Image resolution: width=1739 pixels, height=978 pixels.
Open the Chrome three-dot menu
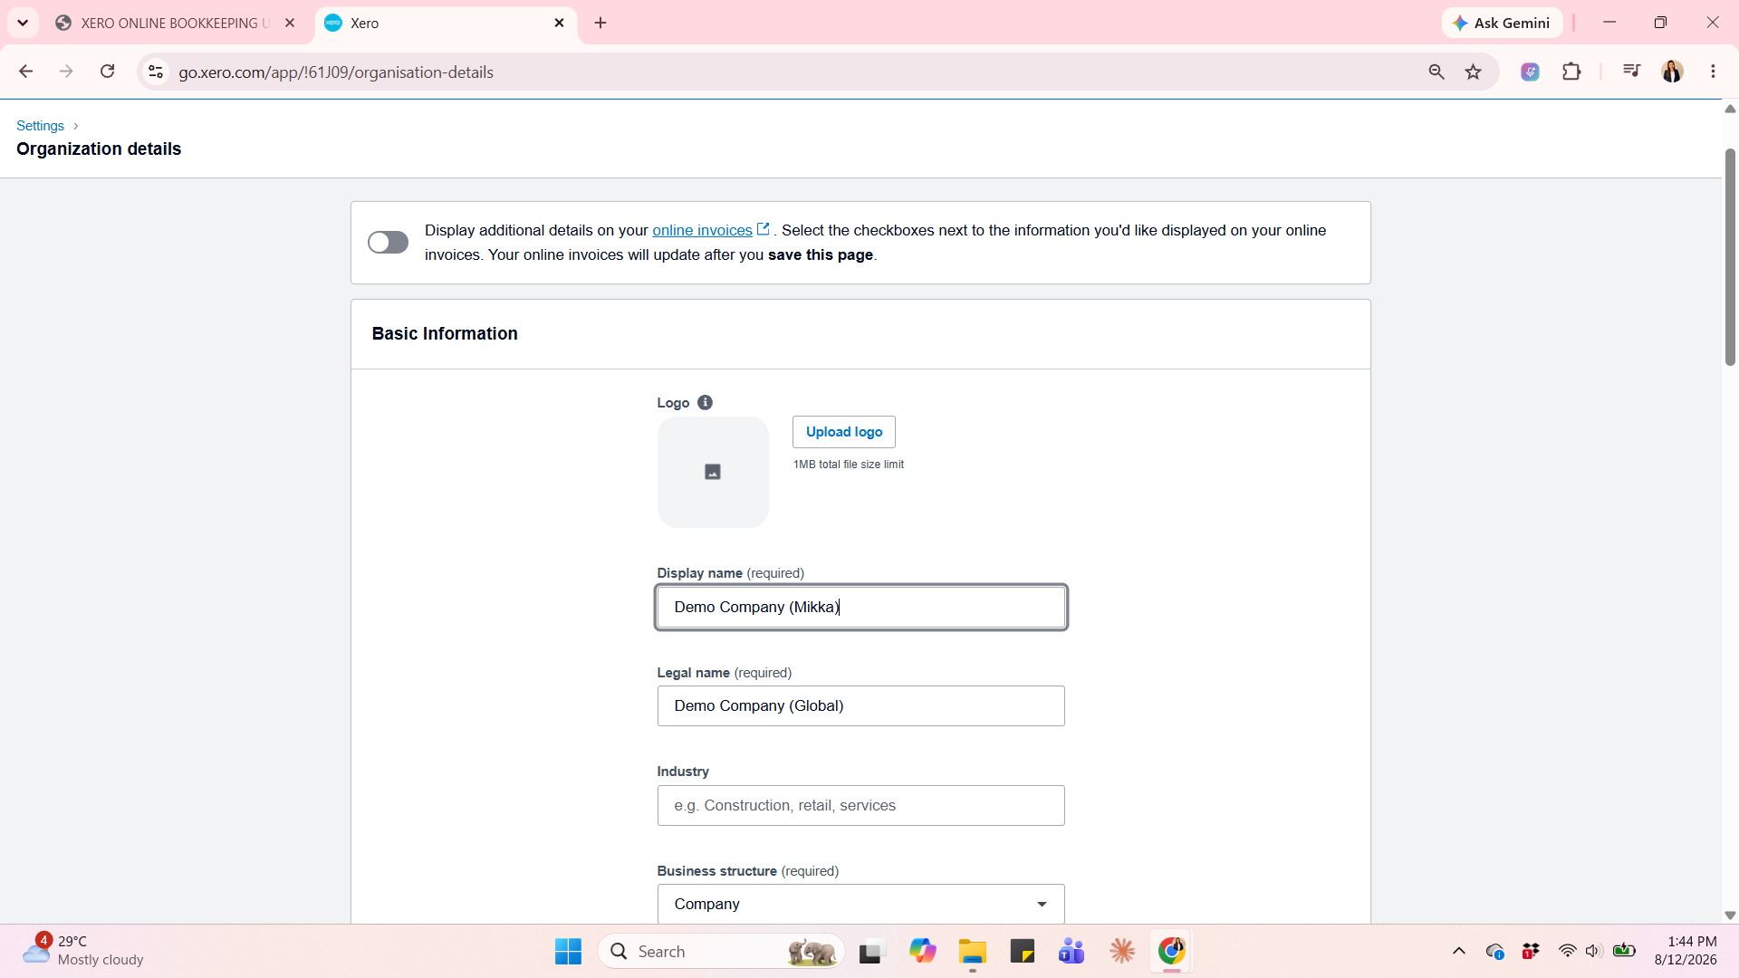[x=1713, y=72]
